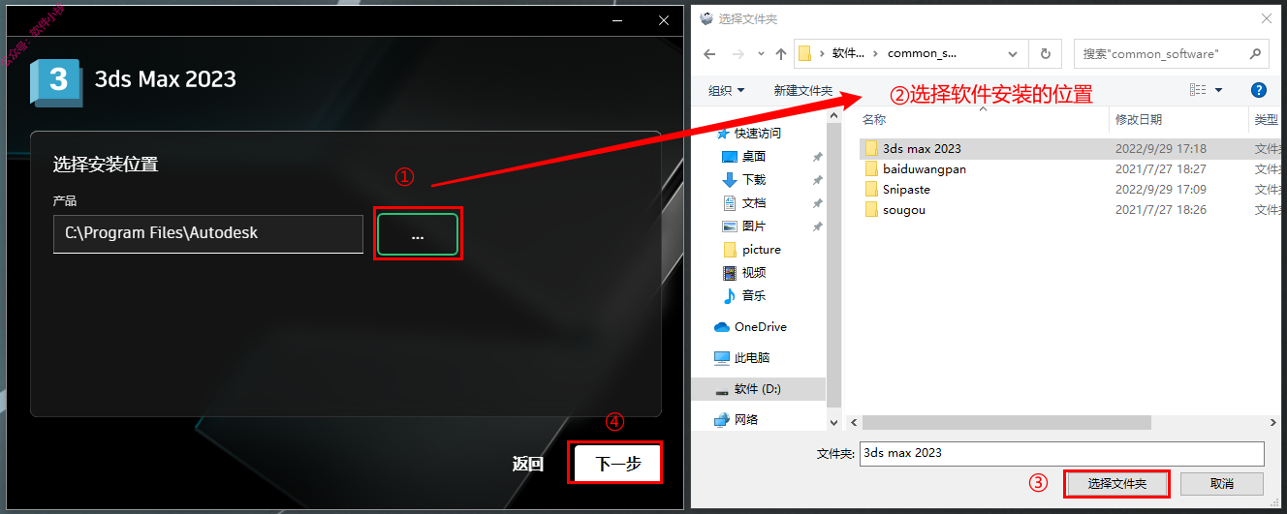
Task: Click the navigation pane scroll-up arrow
Action: point(834,115)
